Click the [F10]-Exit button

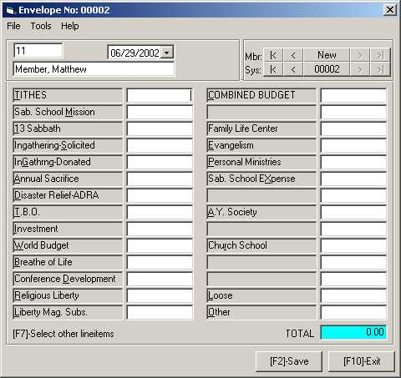(362, 361)
